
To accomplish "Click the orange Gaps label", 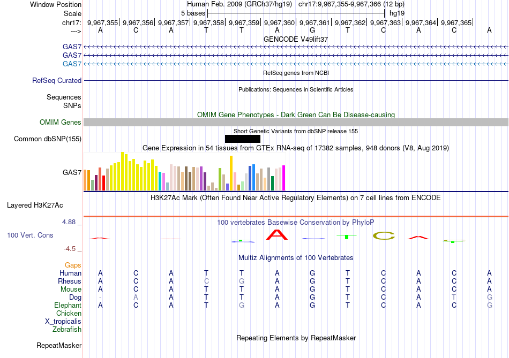I will [x=73, y=265].
